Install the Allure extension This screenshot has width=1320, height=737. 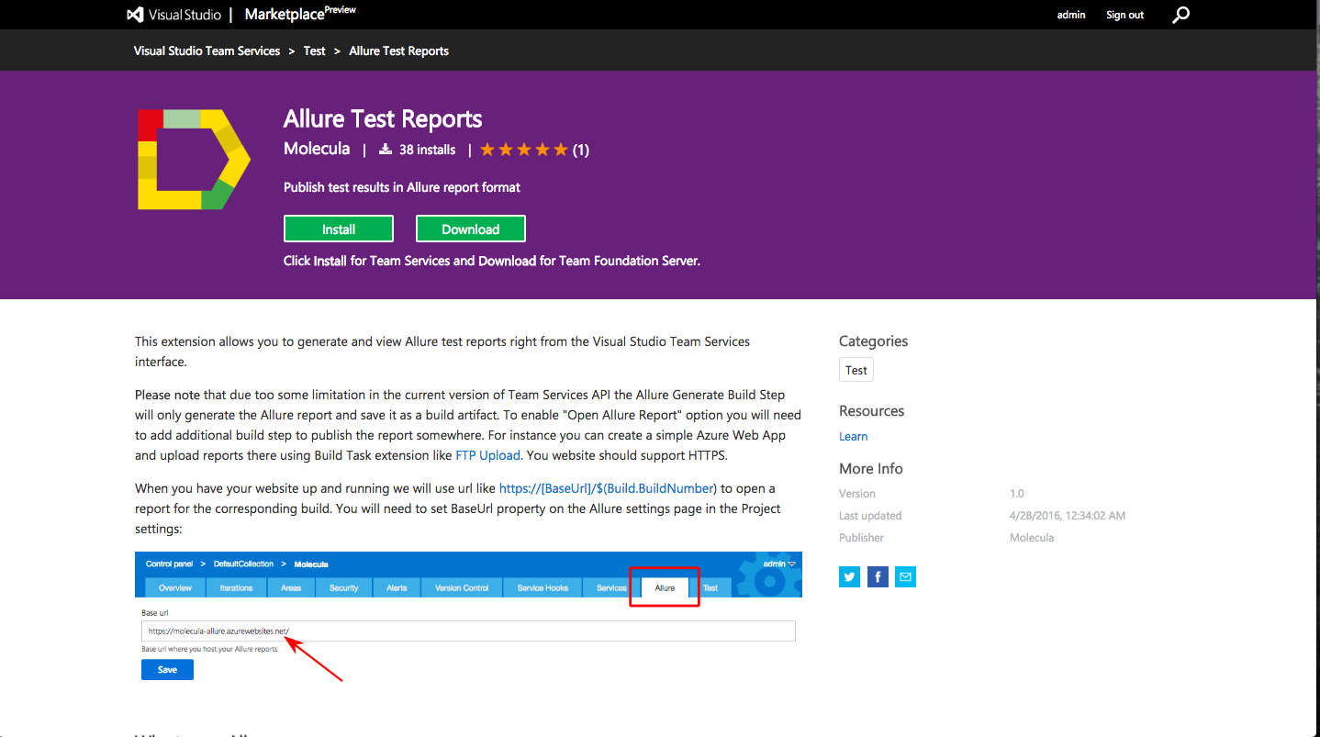tap(339, 229)
